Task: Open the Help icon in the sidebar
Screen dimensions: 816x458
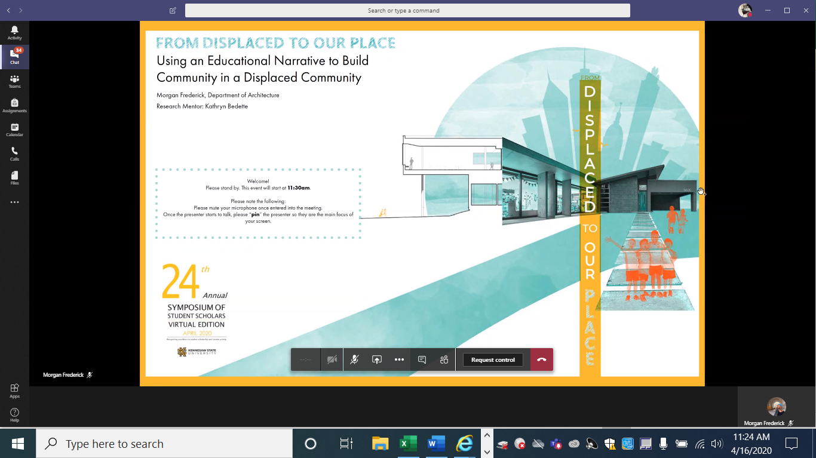Action: 14,415
